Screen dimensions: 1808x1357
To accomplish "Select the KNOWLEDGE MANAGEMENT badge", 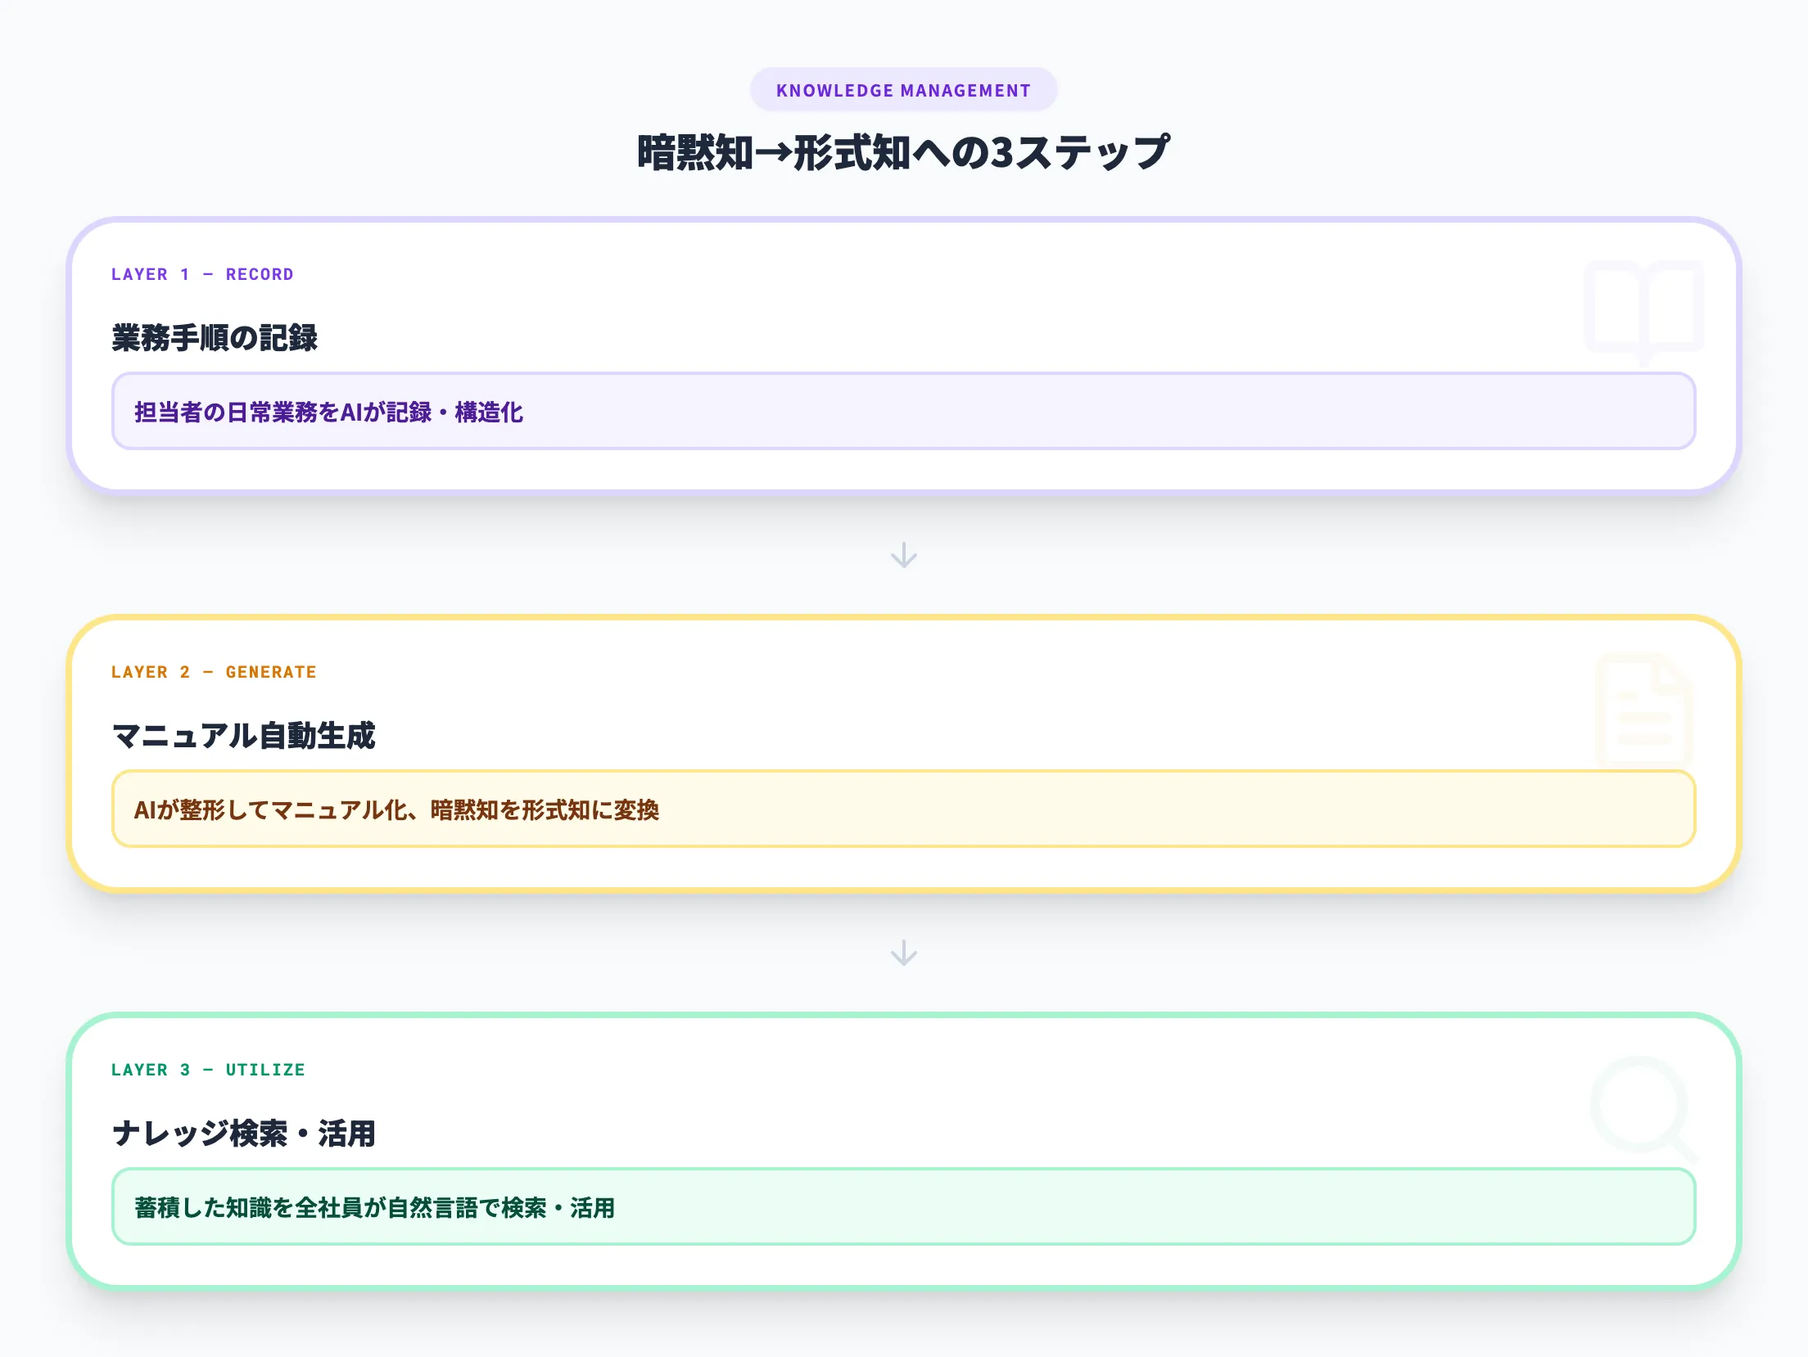I will (904, 90).
